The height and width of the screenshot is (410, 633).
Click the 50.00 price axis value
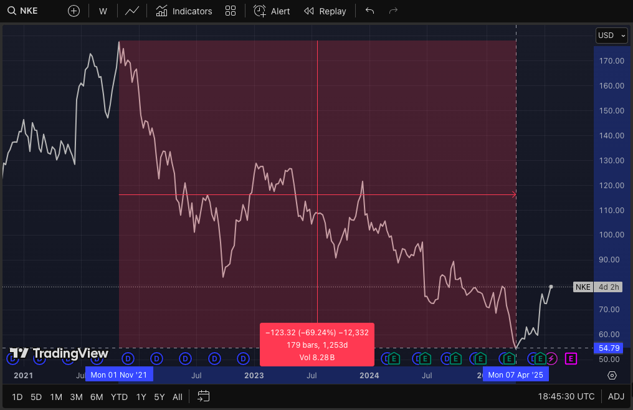pyautogui.click(x=609, y=360)
